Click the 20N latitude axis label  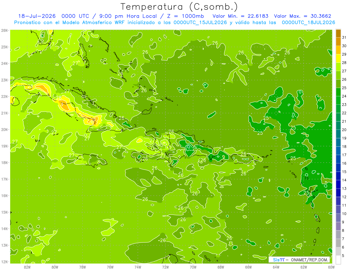(4, 130)
